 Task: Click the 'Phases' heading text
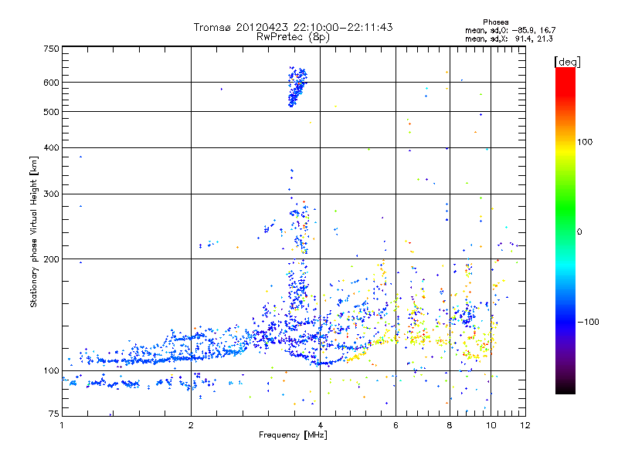pyautogui.click(x=495, y=22)
